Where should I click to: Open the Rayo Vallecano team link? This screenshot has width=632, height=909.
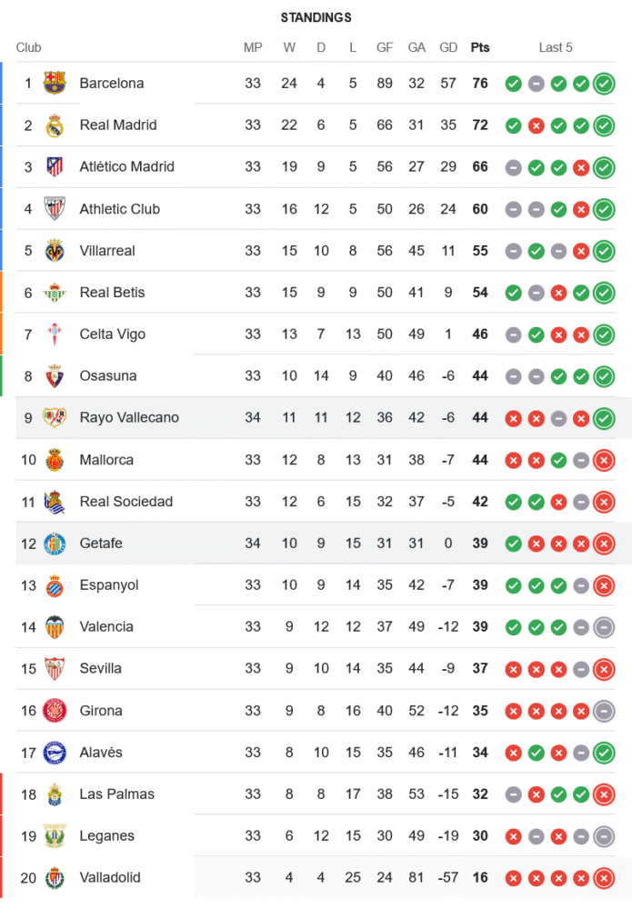(129, 418)
